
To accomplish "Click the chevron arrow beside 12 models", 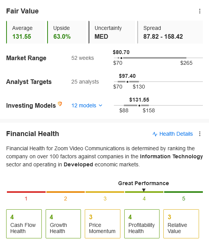I will (x=100, y=105).
